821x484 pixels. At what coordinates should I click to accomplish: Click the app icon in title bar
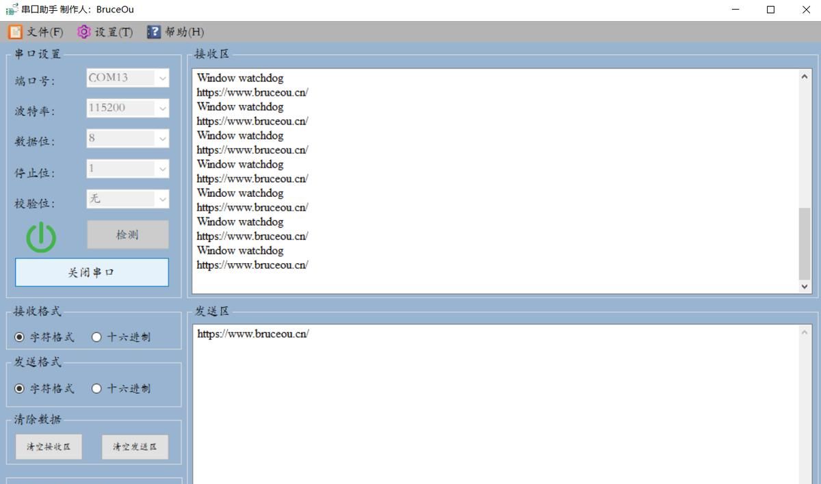tap(12, 10)
